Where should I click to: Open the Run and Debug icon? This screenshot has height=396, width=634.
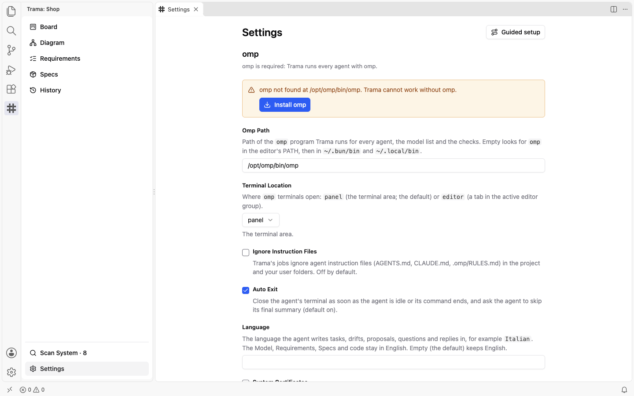(x=11, y=70)
